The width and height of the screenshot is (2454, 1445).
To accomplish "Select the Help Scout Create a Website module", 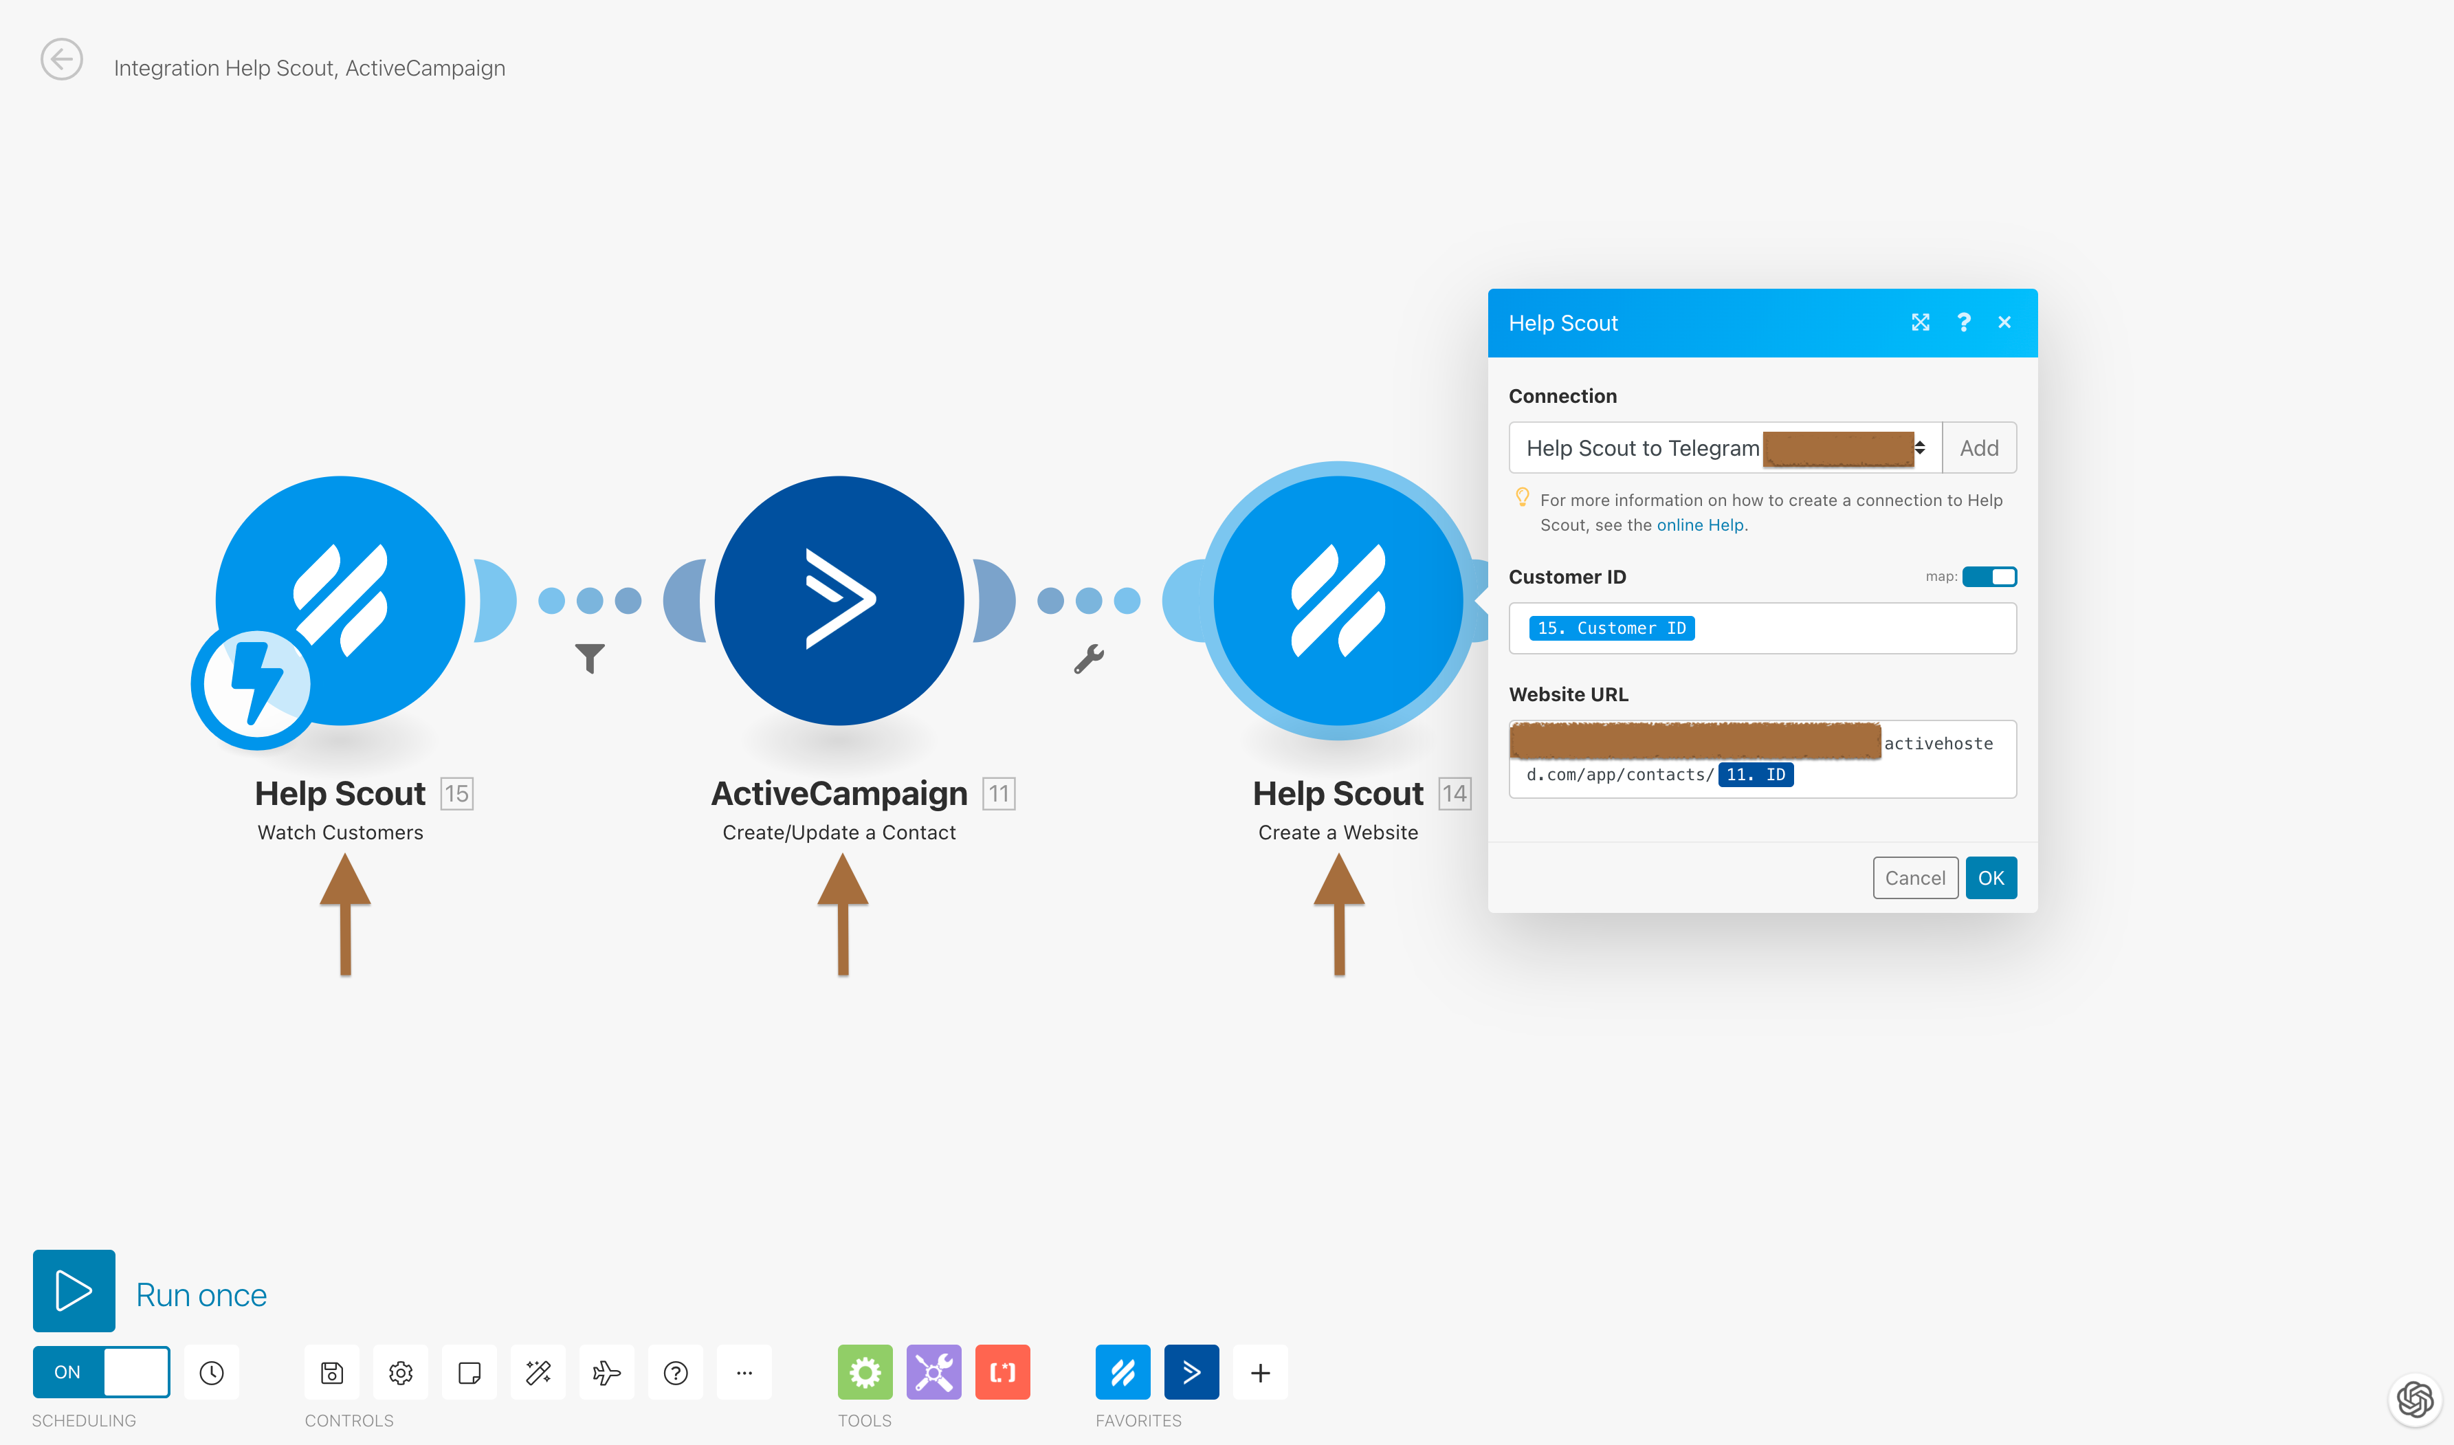I will (1338, 600).
